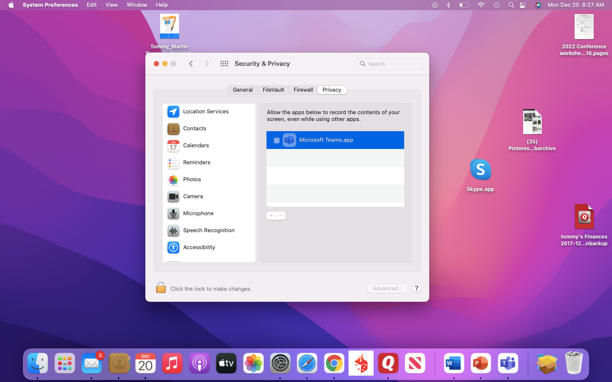Select the Microsoft Teams.app row
Screen dimensions: 612x382
(335, 140)
